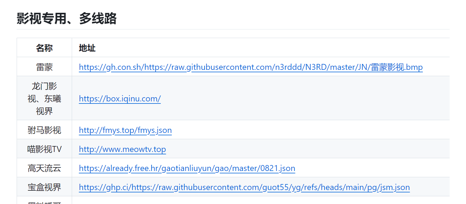Click the partially visible row below 宝盒视界

pyautogui.click(x=233, y=200)
